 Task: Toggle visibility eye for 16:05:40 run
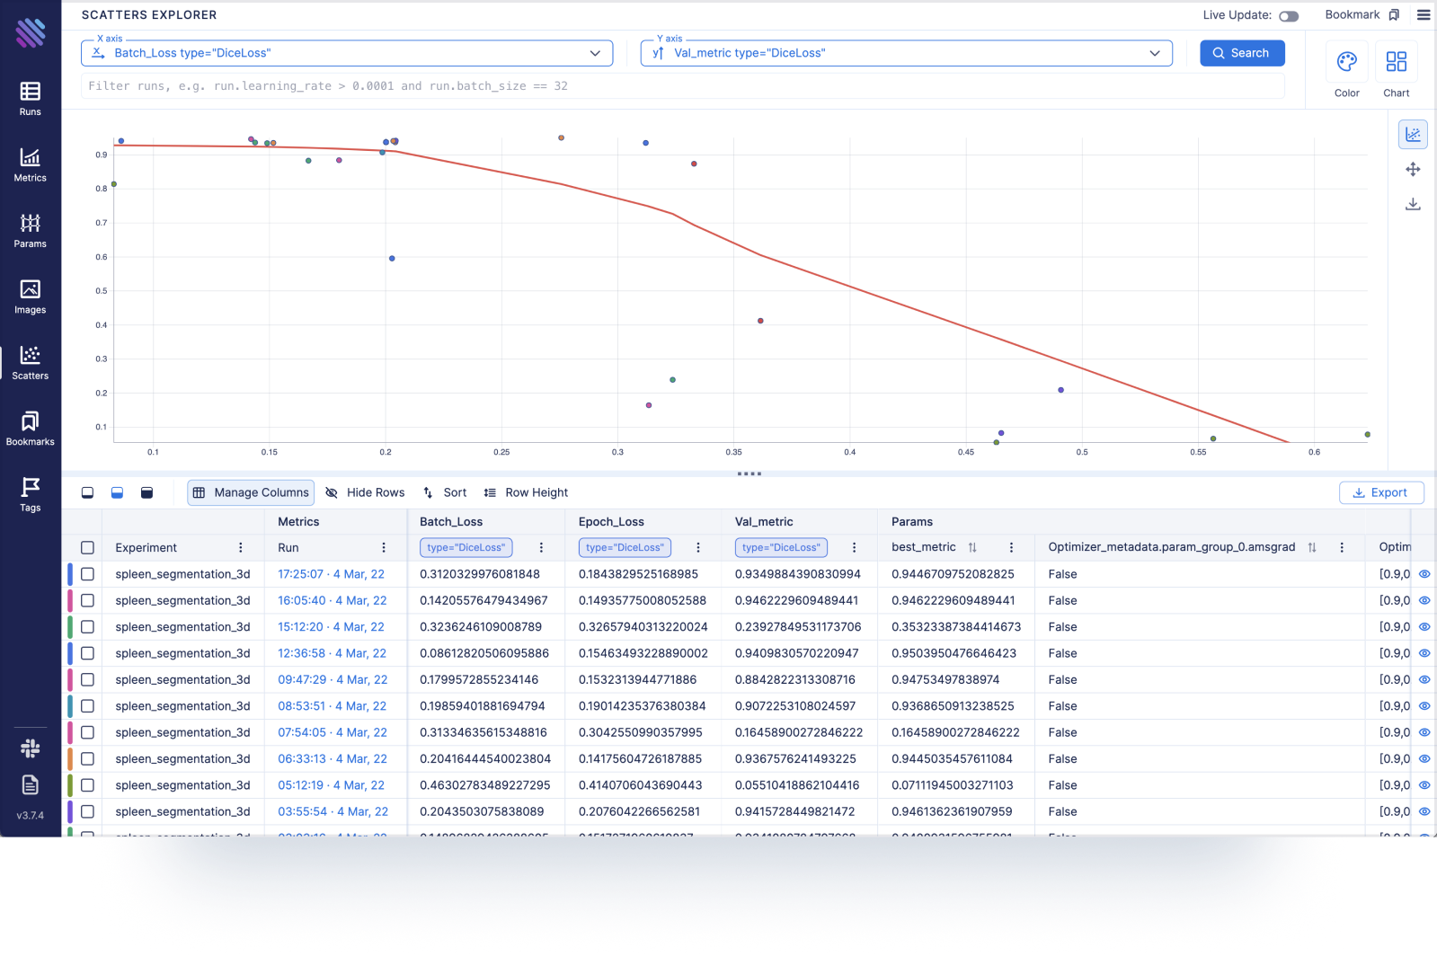(1424, 600)
